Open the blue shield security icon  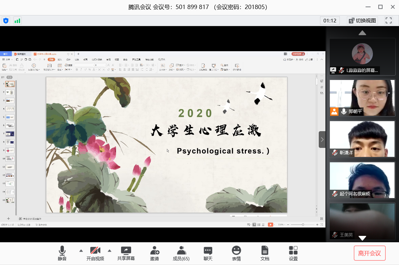coord(6,21)
